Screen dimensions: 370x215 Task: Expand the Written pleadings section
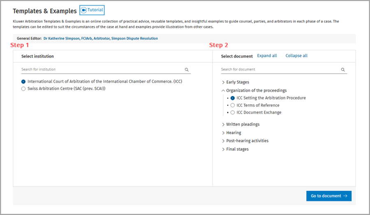(x=223, y=124)
